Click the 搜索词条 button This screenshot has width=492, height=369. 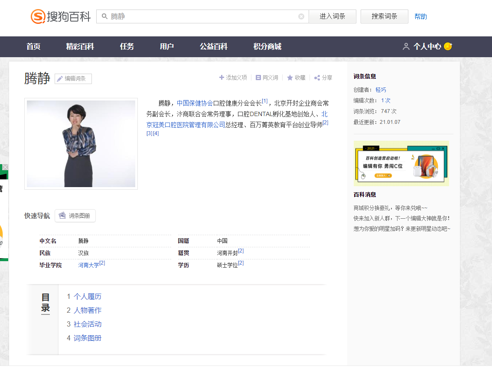point(384,16)
